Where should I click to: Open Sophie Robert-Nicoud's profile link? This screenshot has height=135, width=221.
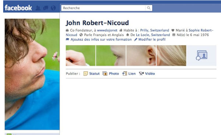tap(201, 30)
